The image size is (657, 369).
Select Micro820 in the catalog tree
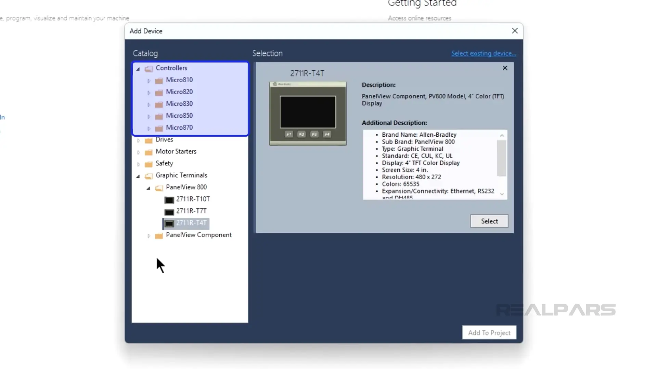click(x=179, y=92)
